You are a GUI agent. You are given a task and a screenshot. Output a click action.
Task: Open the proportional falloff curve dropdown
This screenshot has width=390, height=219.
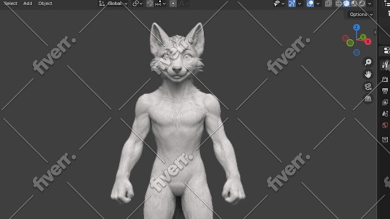click(184, 3)
